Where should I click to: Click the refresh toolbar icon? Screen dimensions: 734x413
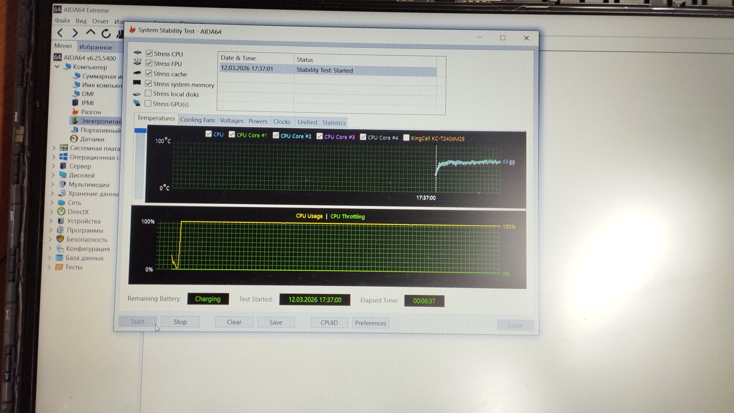(106, 34)
